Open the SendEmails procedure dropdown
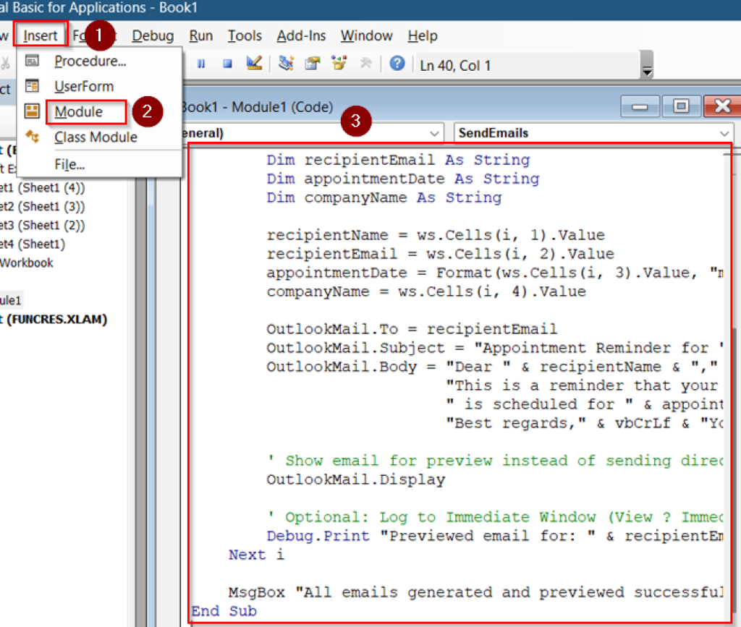 click(725, 134)
